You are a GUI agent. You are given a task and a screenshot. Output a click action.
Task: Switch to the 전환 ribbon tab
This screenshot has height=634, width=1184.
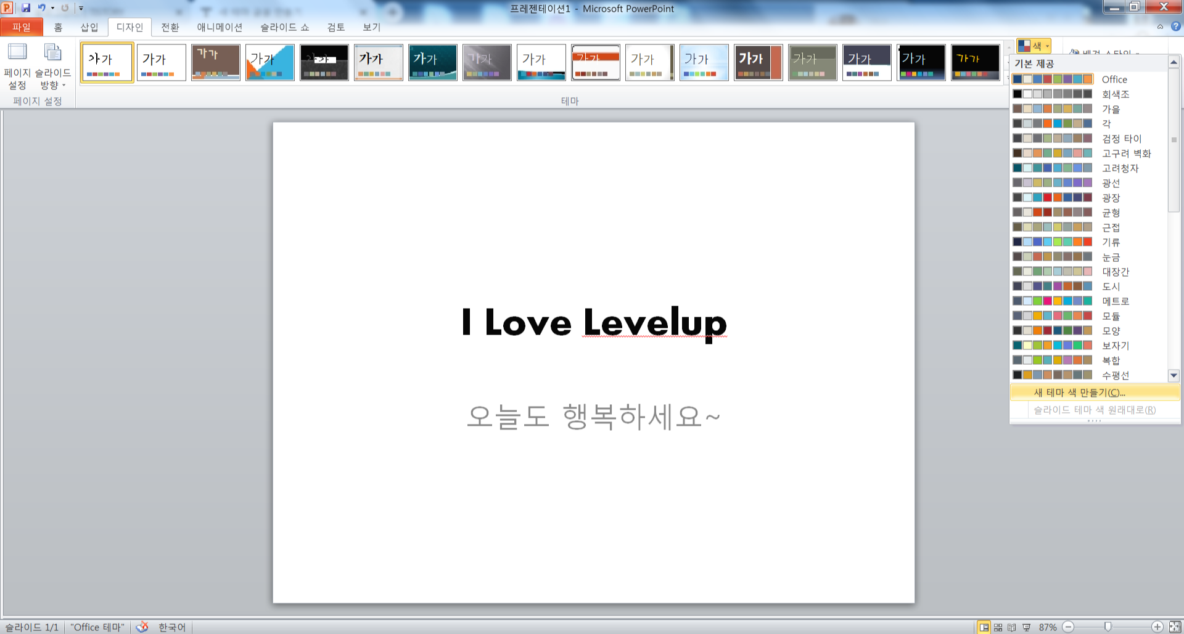click(170, 27)
